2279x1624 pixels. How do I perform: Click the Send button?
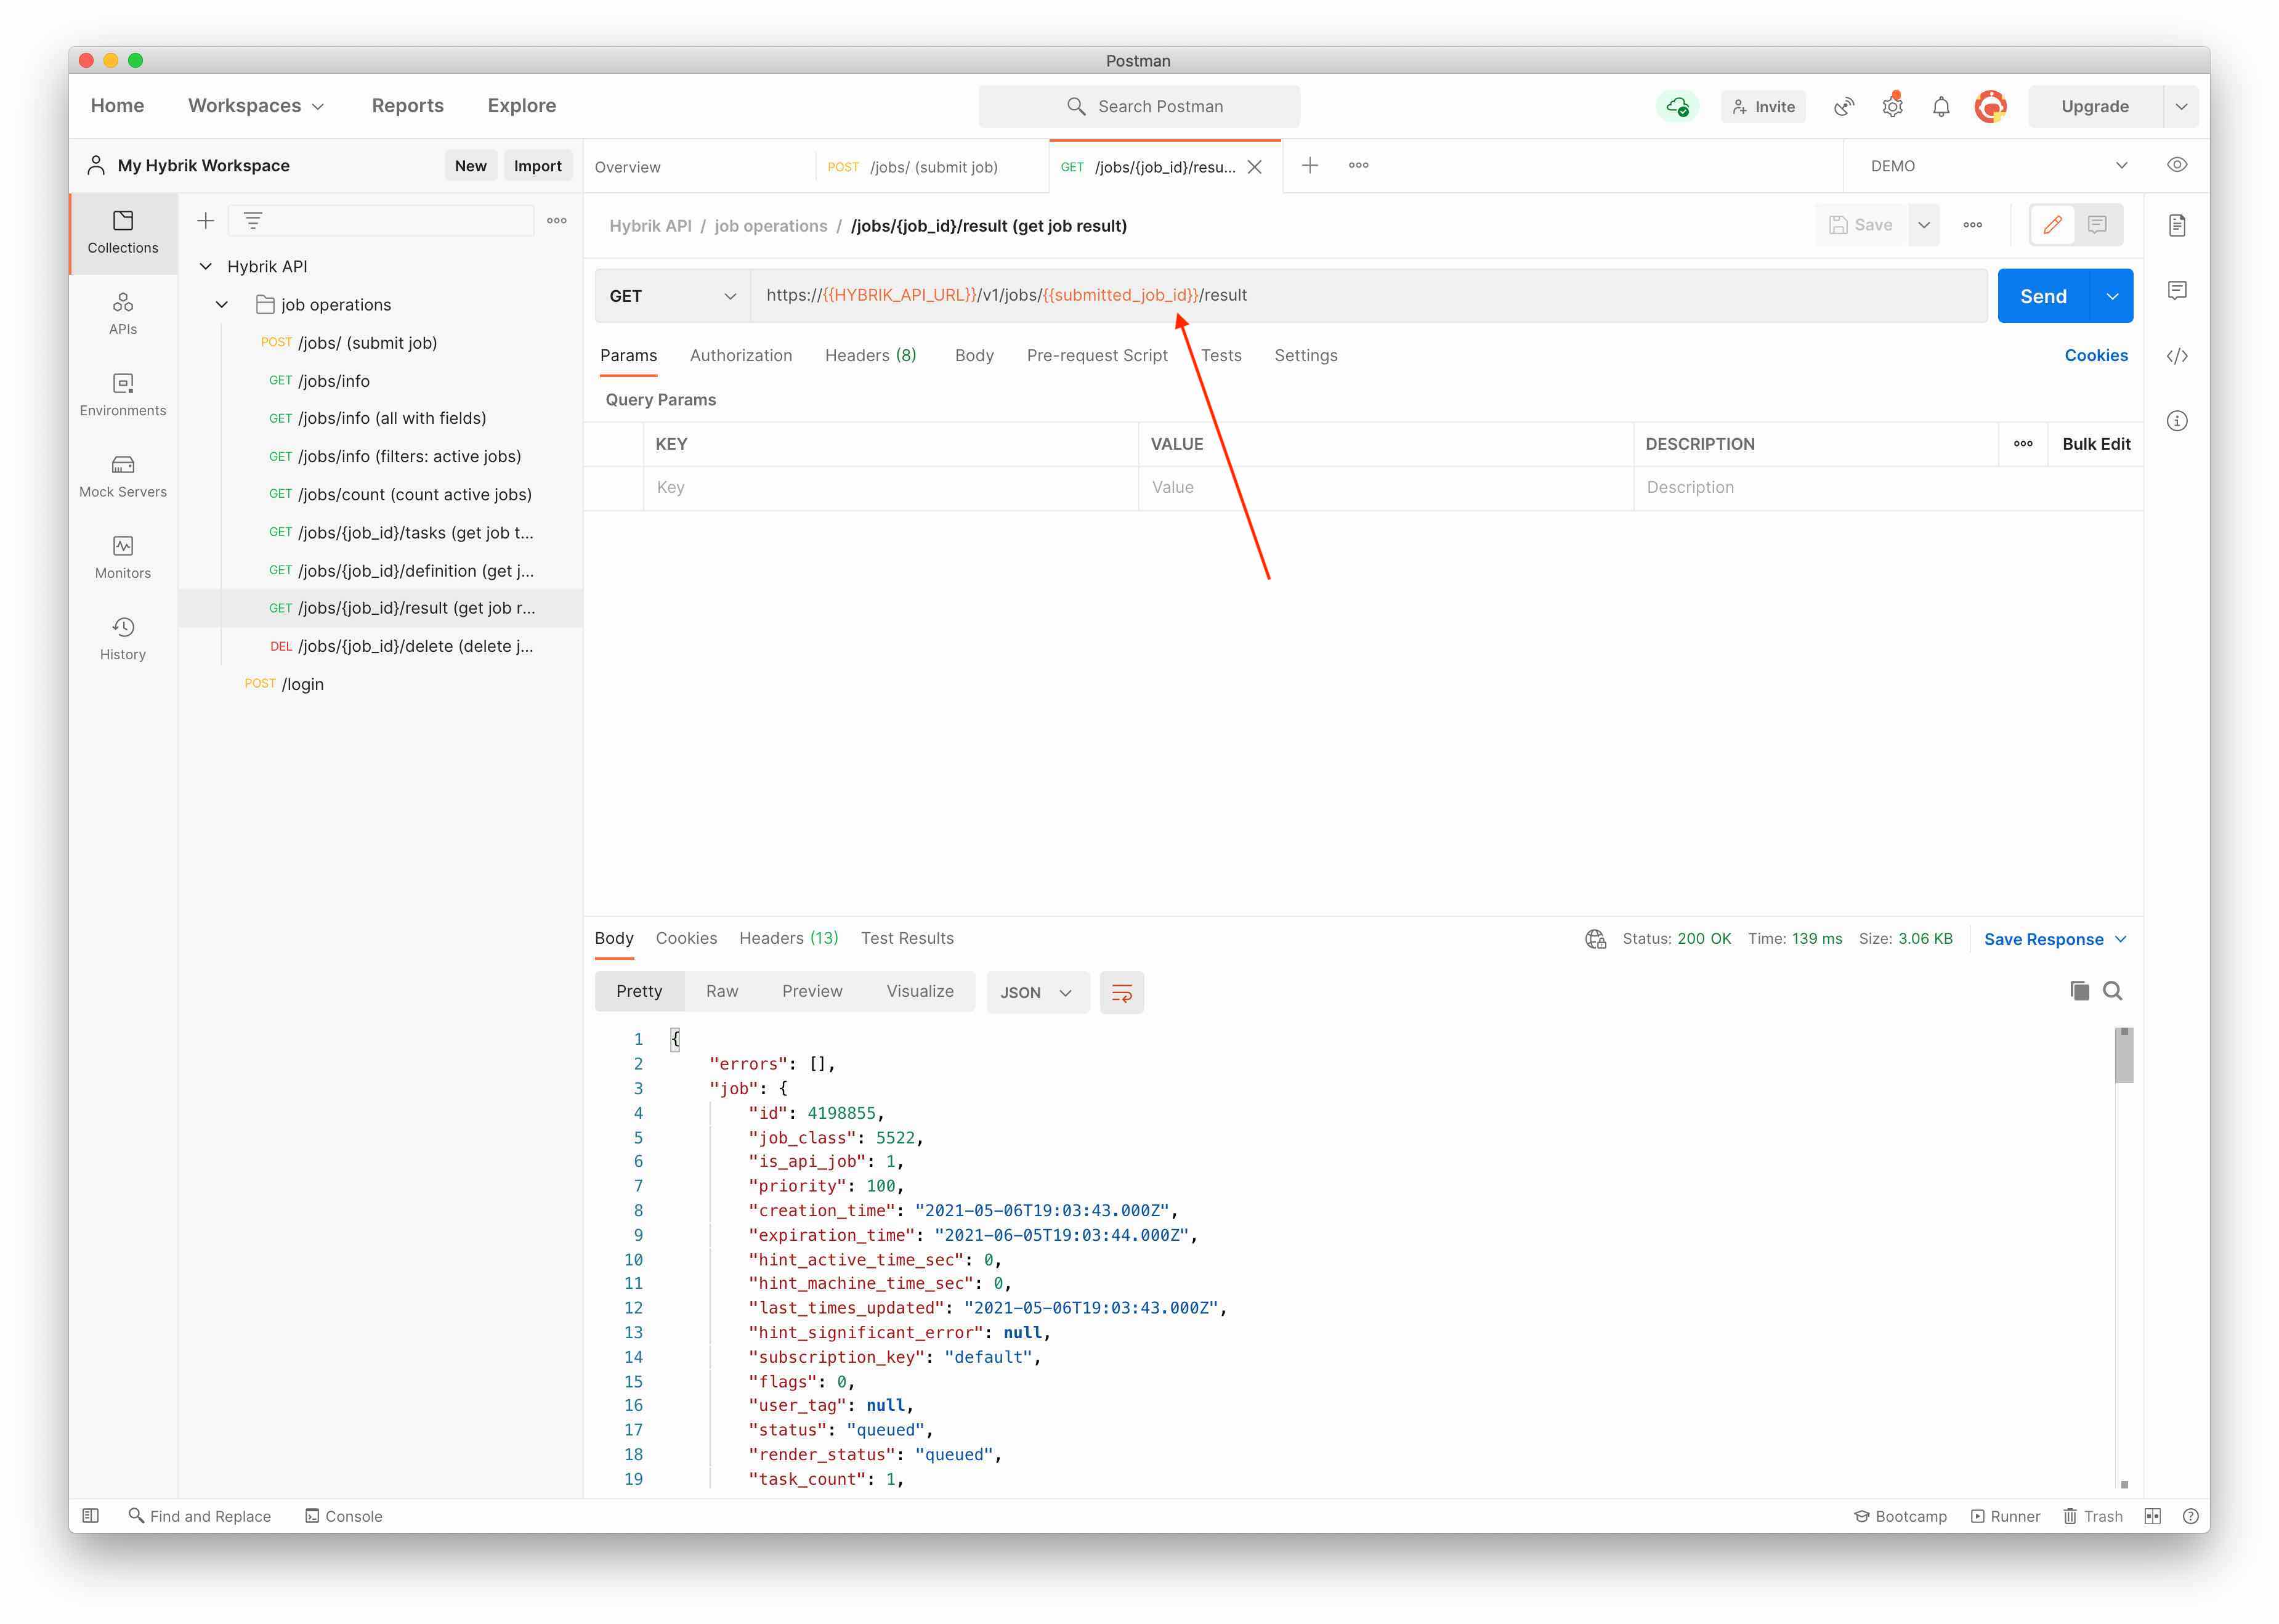point(2043,296)
